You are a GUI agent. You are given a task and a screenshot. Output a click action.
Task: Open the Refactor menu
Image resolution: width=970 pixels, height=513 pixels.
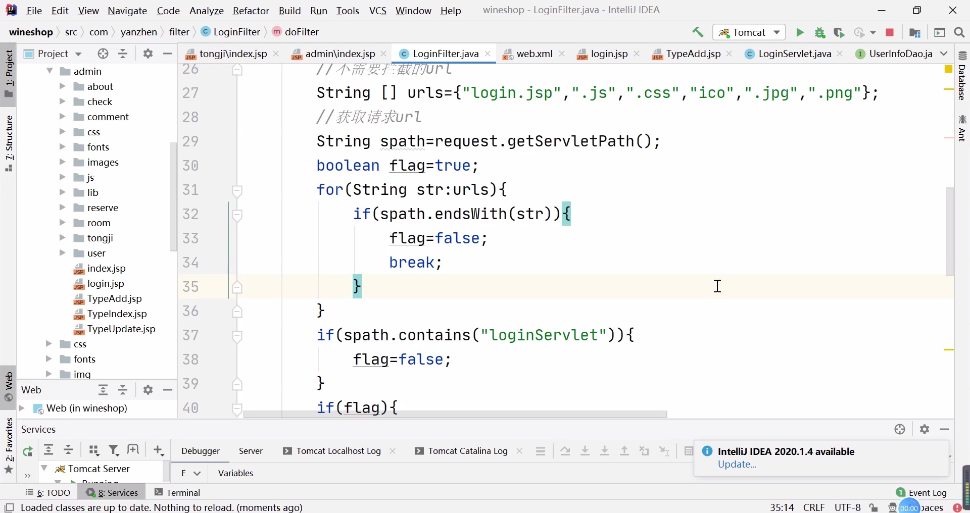(x=251, y=11)
